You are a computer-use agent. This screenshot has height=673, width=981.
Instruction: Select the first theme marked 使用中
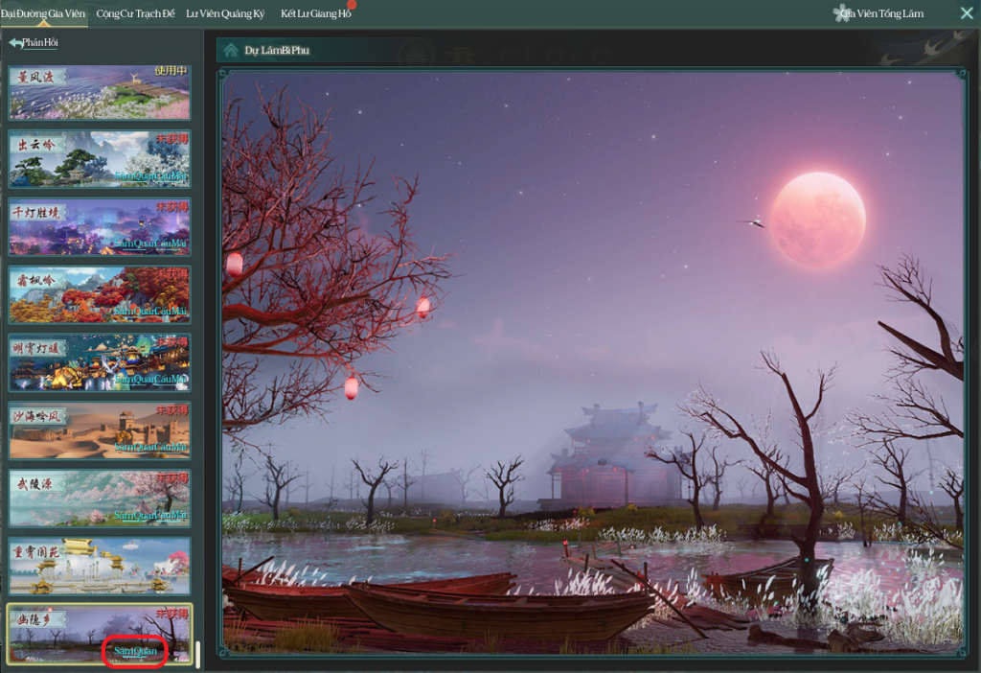pos(100,92)
